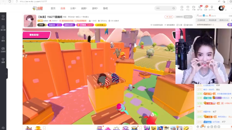Click the help icon beside ranking text
The width and height of the screenshot is (232, 130).
213,25
